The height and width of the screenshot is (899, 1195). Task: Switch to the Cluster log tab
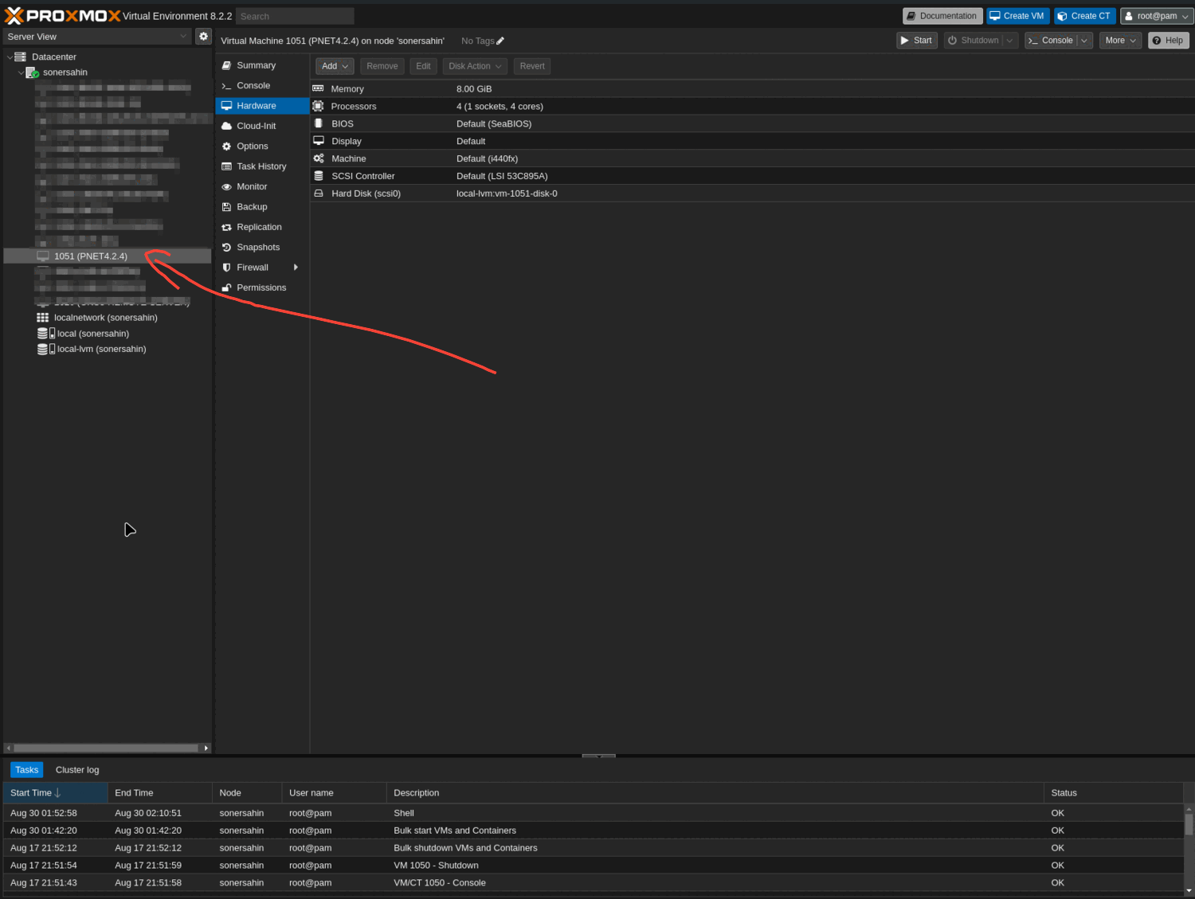point(77,770)
